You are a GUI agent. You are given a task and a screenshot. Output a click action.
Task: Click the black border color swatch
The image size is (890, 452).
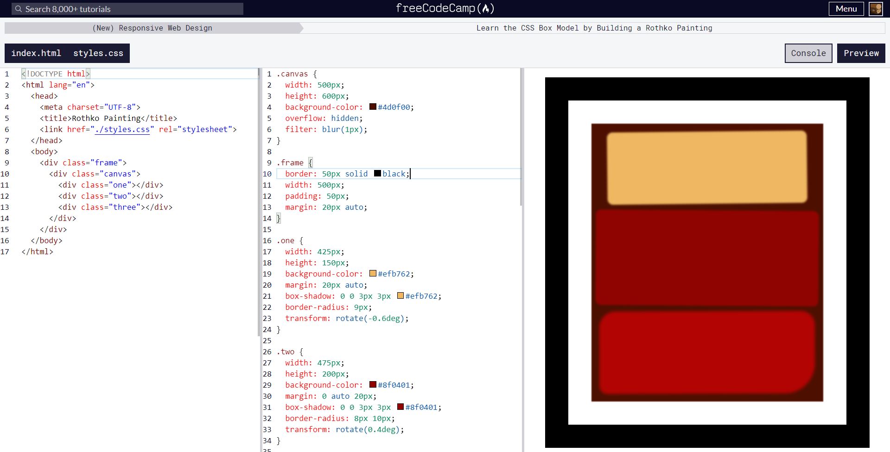click(x=377, y=174)
